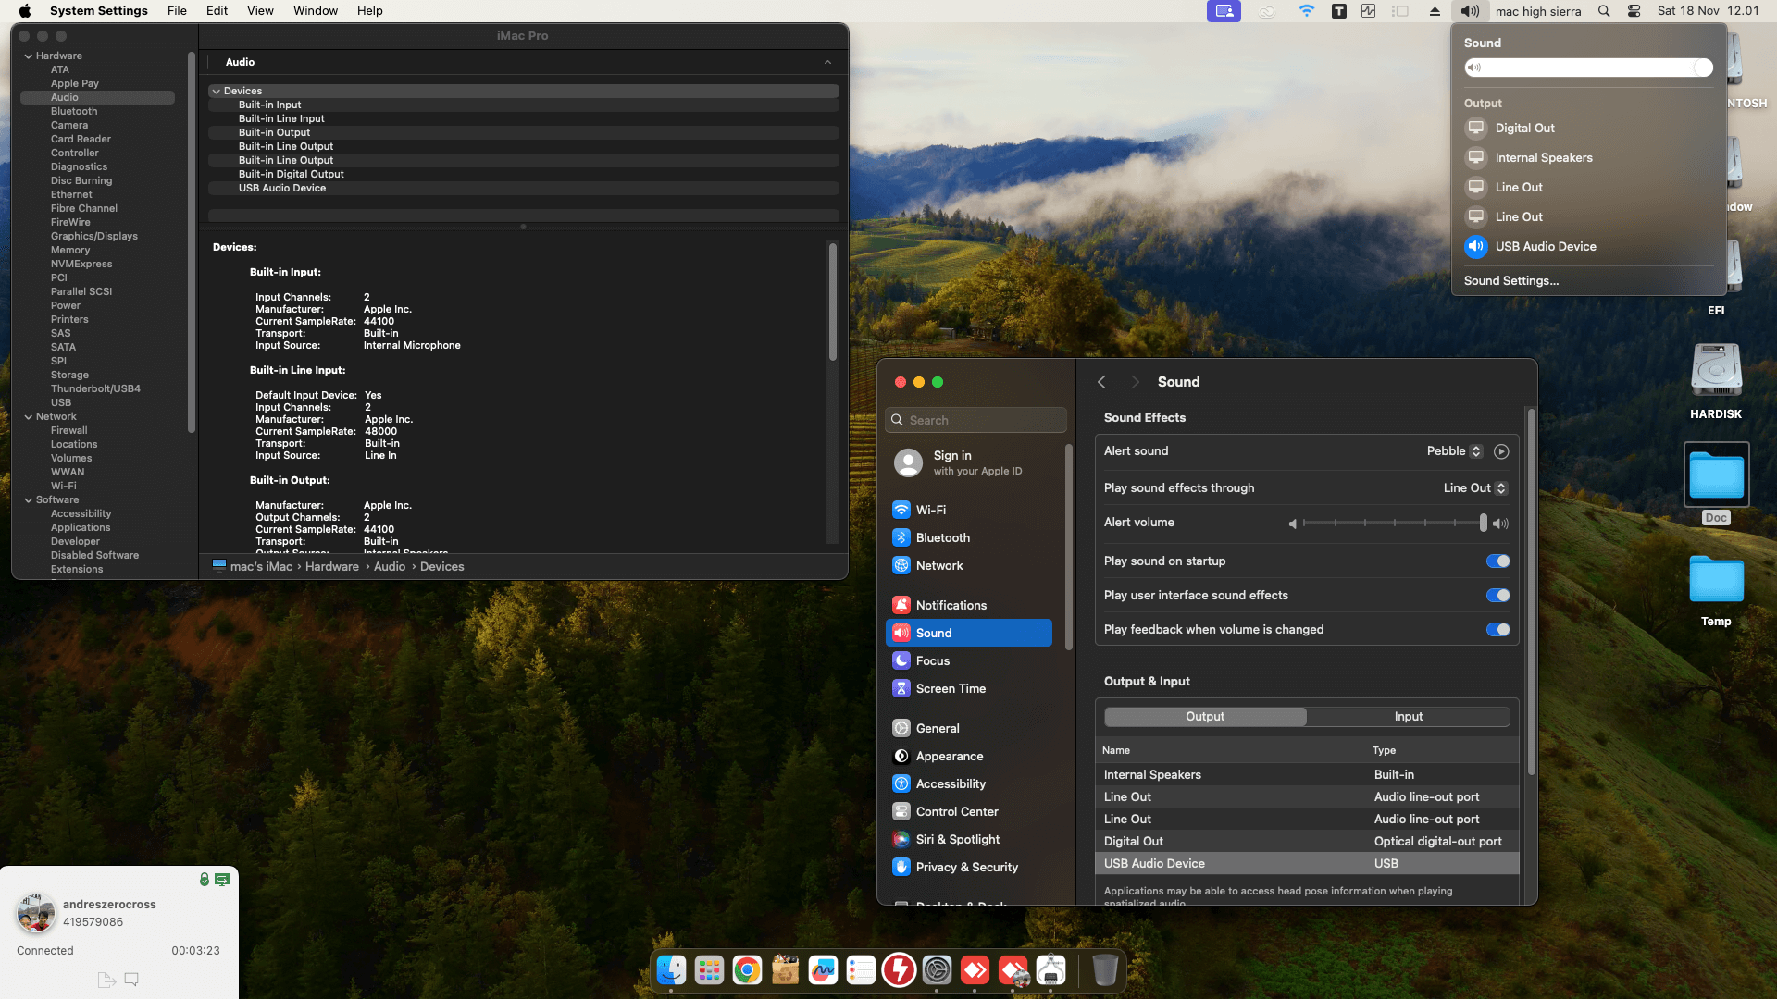Click the scrollbar in the Audio details pane
Image resolution: width=1777 pixels, height=999 pixels.
833,302
